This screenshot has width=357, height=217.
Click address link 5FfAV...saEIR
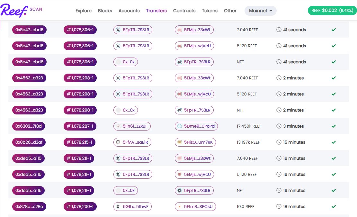click(132, 142)
